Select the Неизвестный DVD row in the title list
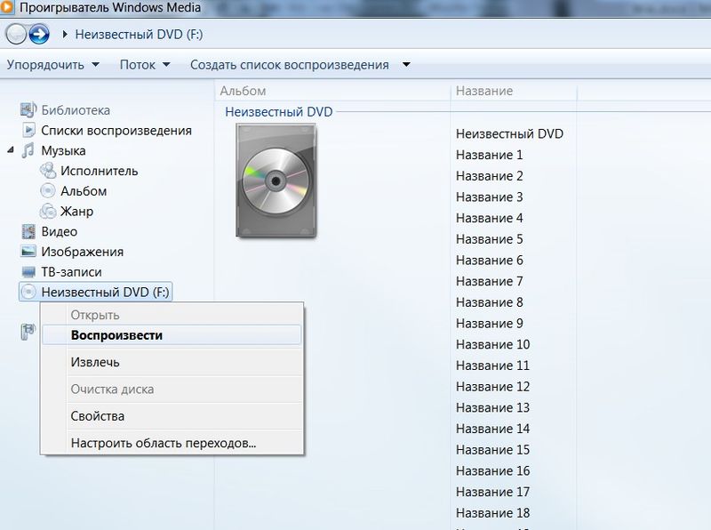The height and width of the screenshot is (530, 711). (509, 134)
